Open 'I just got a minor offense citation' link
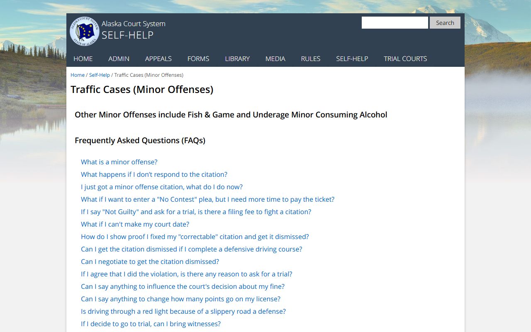Screen dimensions: 531x332 click(x=162, y=187)
